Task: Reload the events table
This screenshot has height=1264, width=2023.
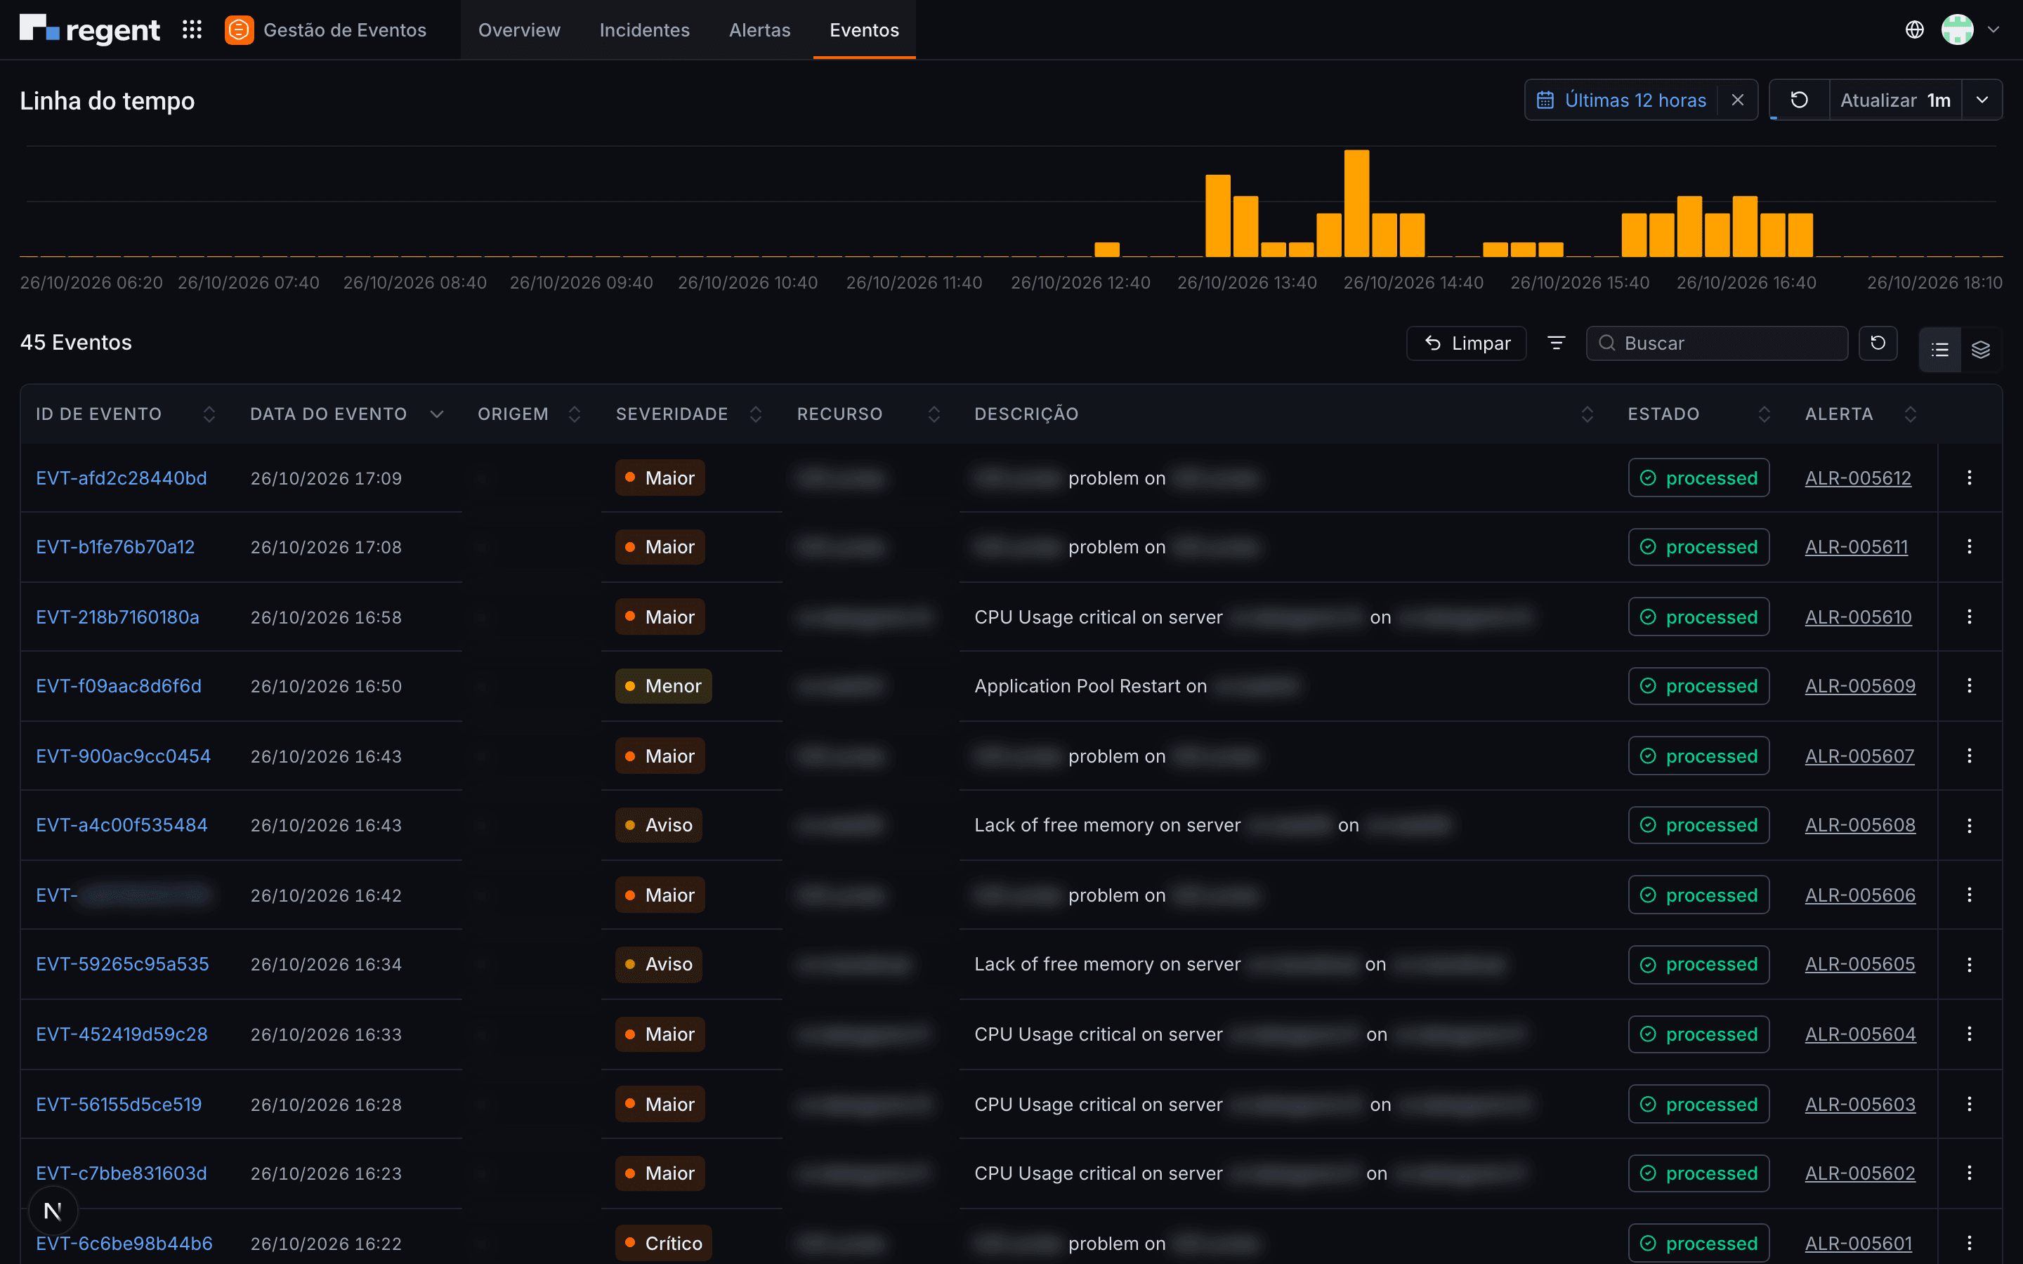Action: [x=1878, y=343]
